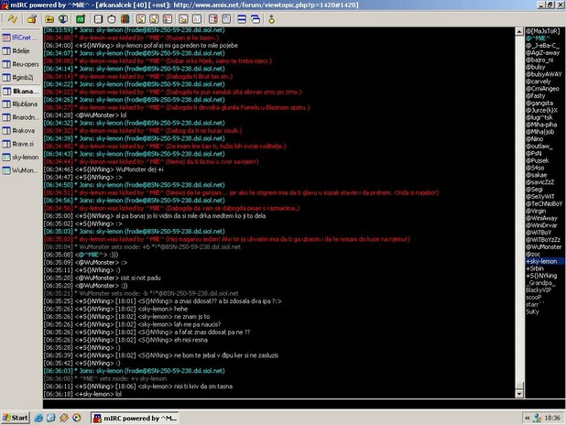Image resolution: width=566 pixels, height=425 pixels.
Task: Open the Log files toolbar icon
Action: click(197, 19)
